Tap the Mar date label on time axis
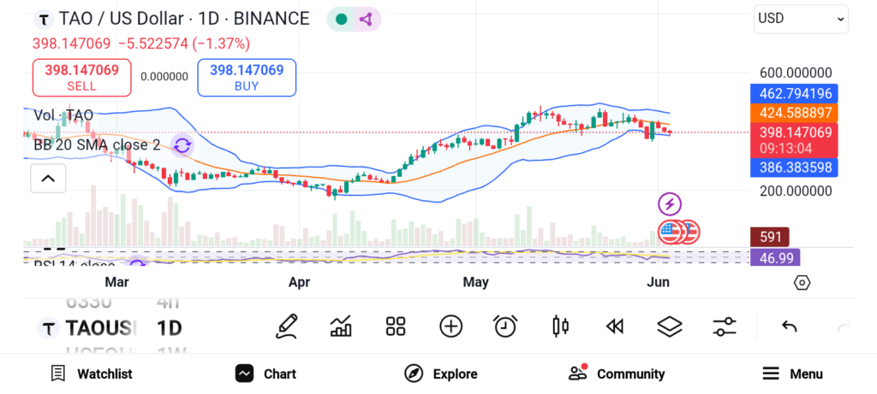Viewport: 877px width, 394px height. 116,282
